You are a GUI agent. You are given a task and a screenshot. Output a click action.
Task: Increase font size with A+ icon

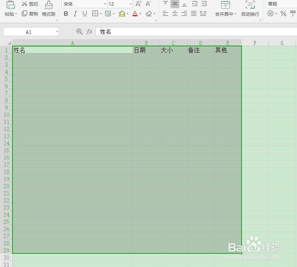[138, 4]
